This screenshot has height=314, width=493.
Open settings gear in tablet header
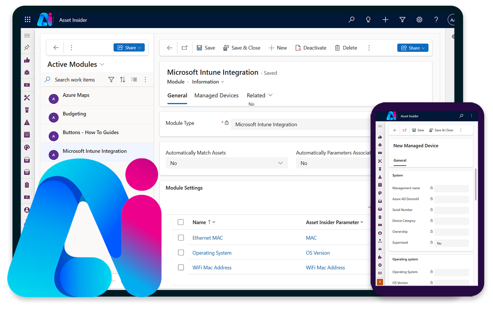click(x=419, y=20)
